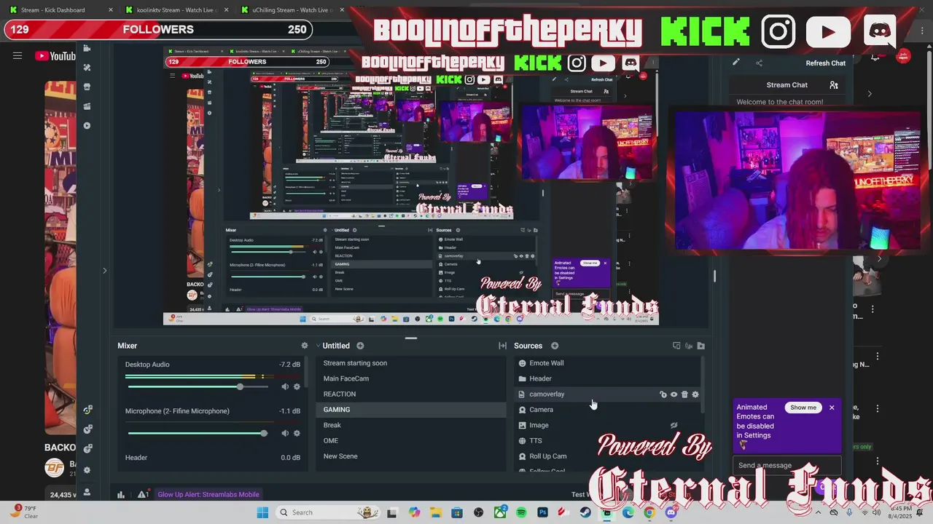Delete camoverlay source with trash icon
933x524 pixels.
[684, 394]
